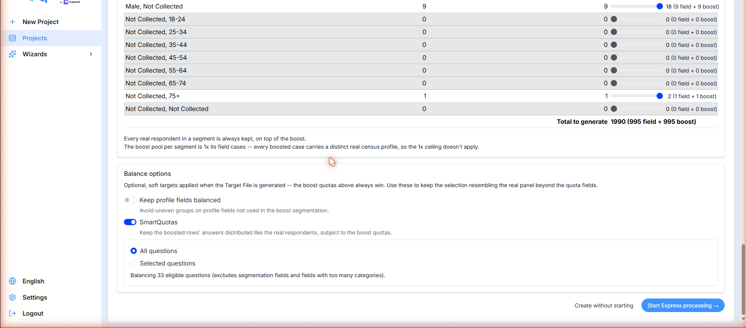Expand the Wizards submenu chevron

(x=91, y=54)
